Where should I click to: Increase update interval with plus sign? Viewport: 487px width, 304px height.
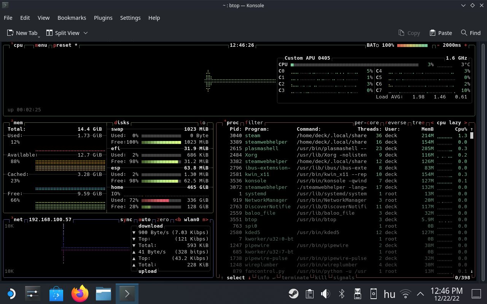[465, 45]
